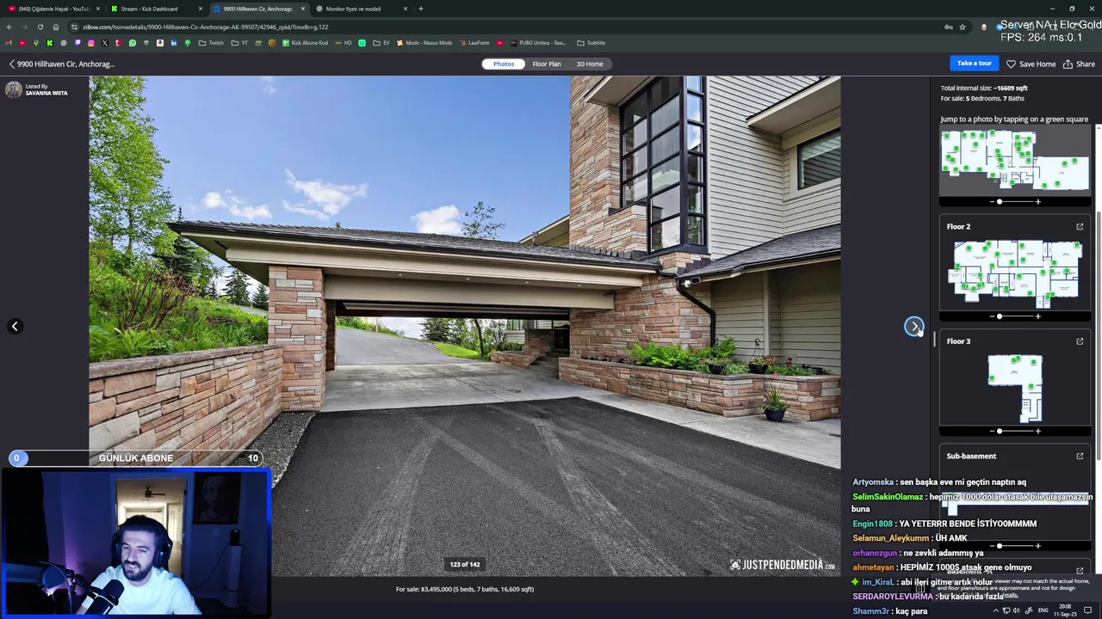Click the Savanna Wiita lister profile
Screen dimensions: 1102x619
tap(37, 89)
